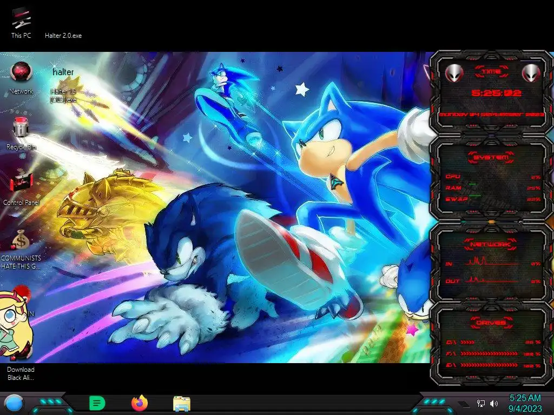Click the IN traffic graph
Image resolution: width=554 pixels, height=415 pixels.
(x=492, y=261)
